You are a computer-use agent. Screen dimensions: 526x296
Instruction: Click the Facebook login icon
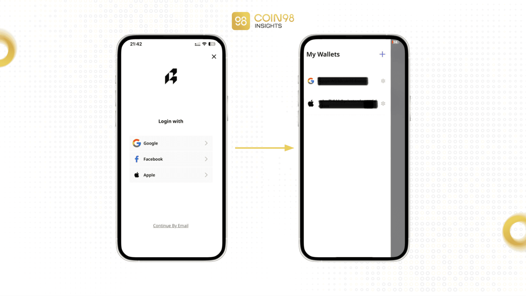tap(136, 159)
